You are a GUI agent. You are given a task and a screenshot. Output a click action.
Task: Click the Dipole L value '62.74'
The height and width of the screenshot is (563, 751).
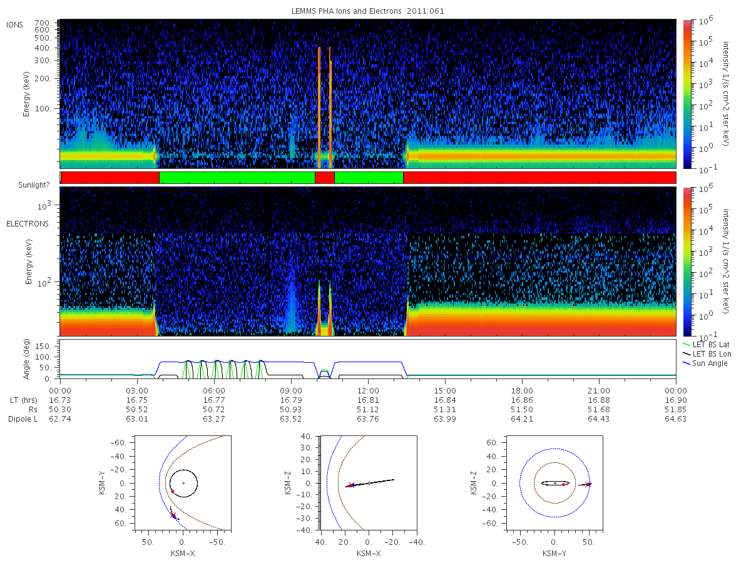[x=60, y=418]
